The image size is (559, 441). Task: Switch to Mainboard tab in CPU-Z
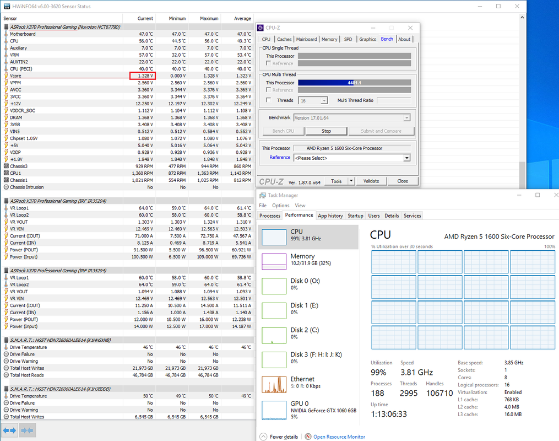307,39
